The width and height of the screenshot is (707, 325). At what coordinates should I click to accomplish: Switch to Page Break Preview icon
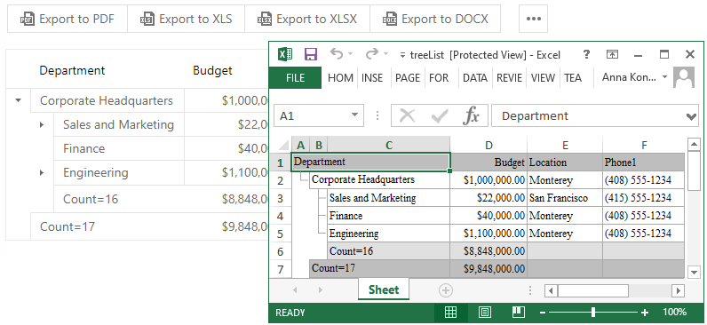[x=518, y=312]
